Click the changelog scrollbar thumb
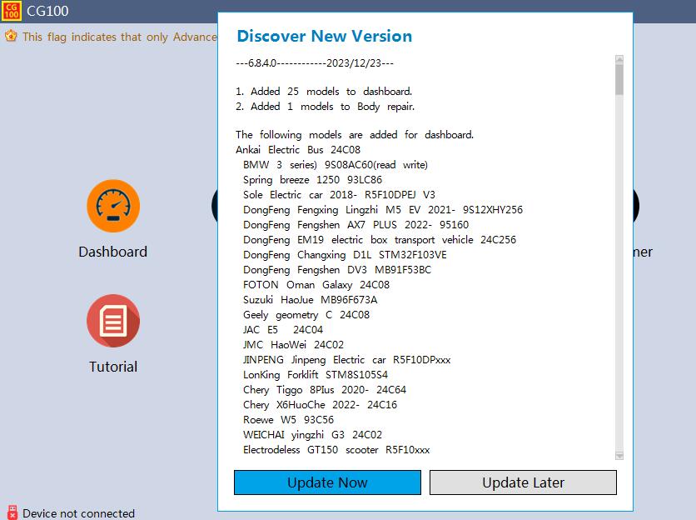The width and height of the screenshot is (696, 520). click(619, 79)
